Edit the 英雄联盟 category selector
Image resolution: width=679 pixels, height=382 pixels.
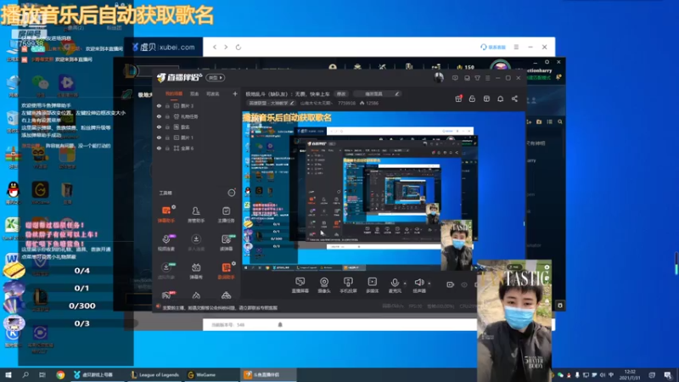tap(271, 103)
